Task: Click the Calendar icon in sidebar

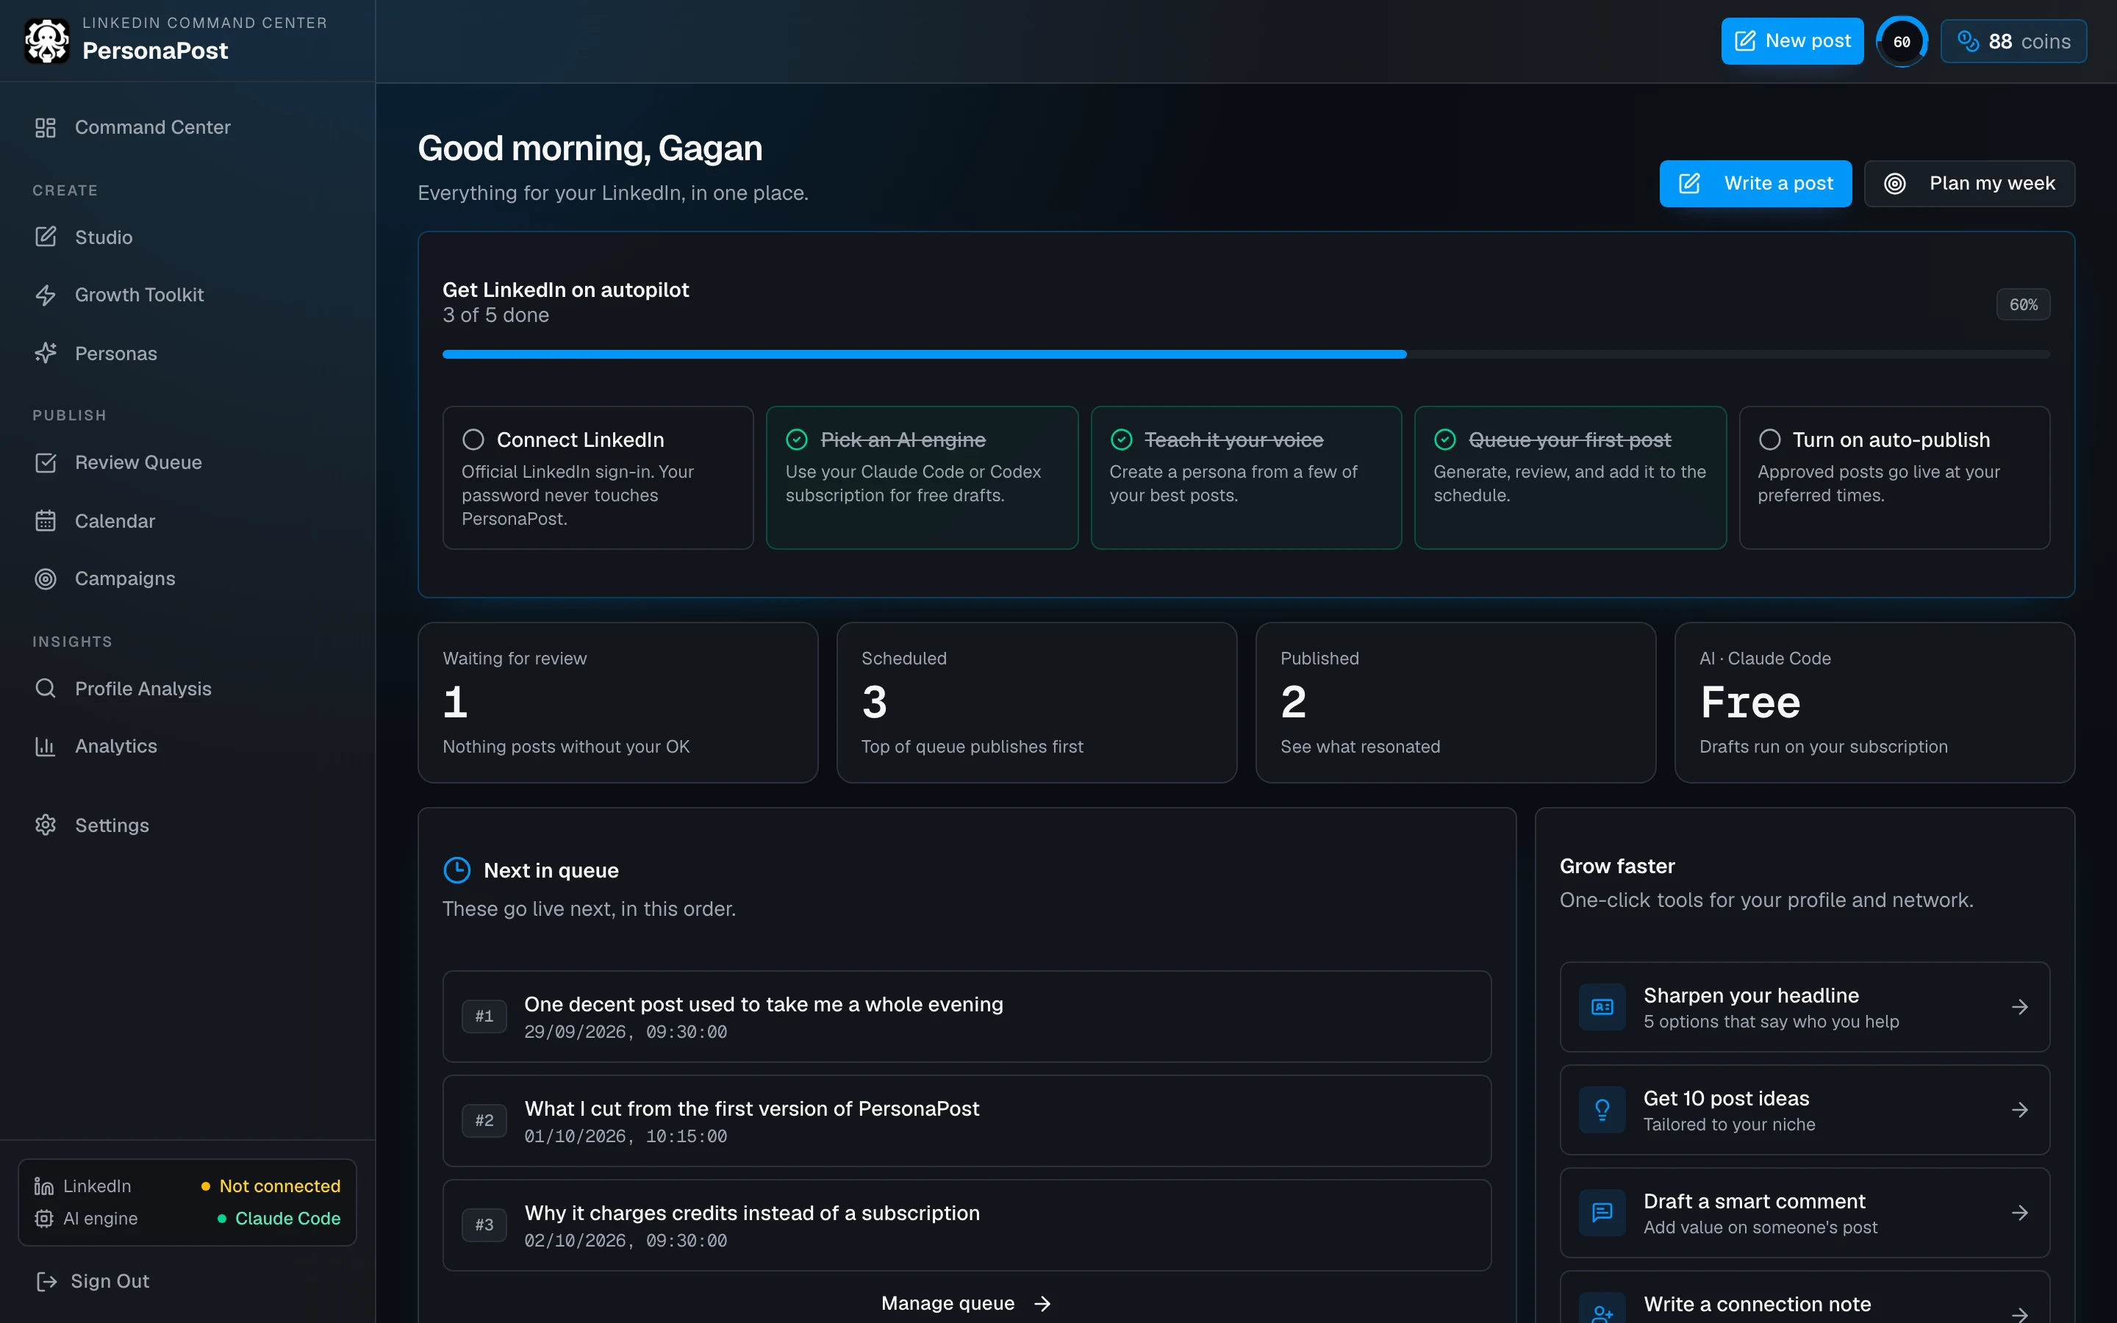Action: (x=46, y=520)
